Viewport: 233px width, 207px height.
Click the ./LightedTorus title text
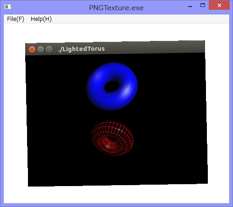(x=81, y=49)
